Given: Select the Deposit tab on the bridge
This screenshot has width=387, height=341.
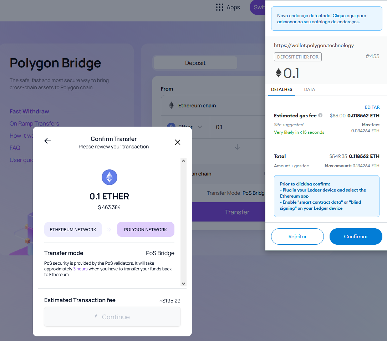Looking at the screenshot, I should click(x=195, y=63).
